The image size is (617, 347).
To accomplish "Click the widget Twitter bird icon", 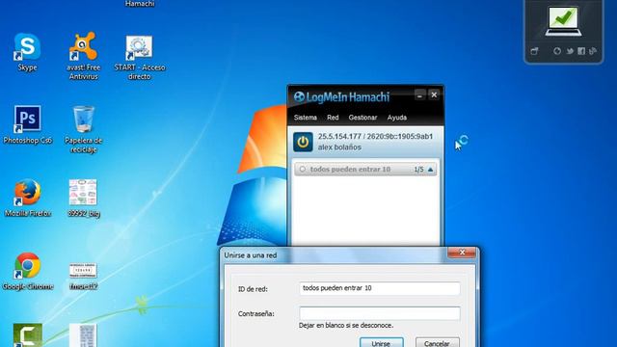I will (x=570, y=51).
